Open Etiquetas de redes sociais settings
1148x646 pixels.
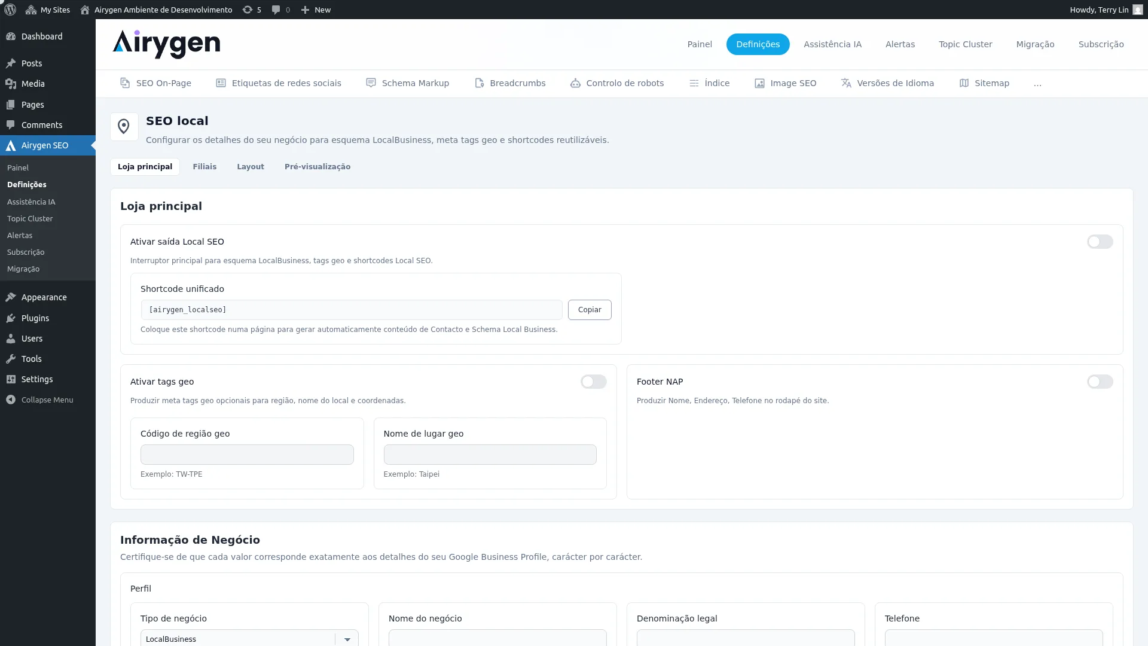click(279, 83)
